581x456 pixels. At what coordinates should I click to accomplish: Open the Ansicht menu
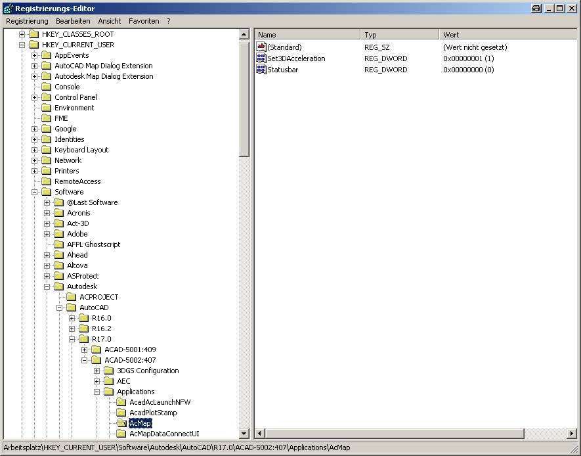tap(110, 21)
